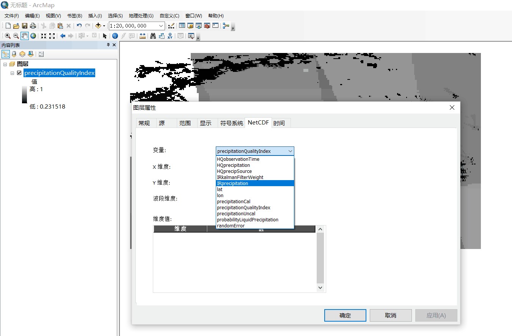
Task: Open Go To XY tool
Action: [170, 36]
